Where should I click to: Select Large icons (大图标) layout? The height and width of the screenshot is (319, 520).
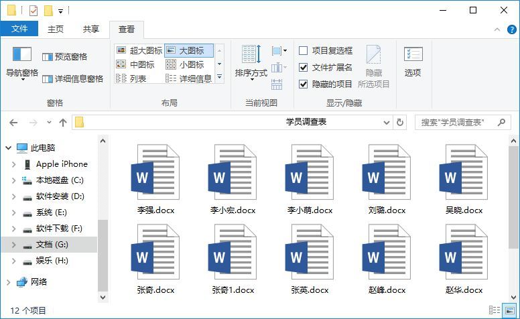(x=189, y=50)
